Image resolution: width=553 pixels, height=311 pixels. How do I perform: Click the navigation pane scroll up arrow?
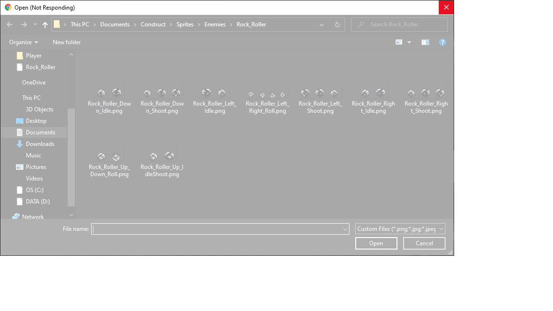click(71, 54)
